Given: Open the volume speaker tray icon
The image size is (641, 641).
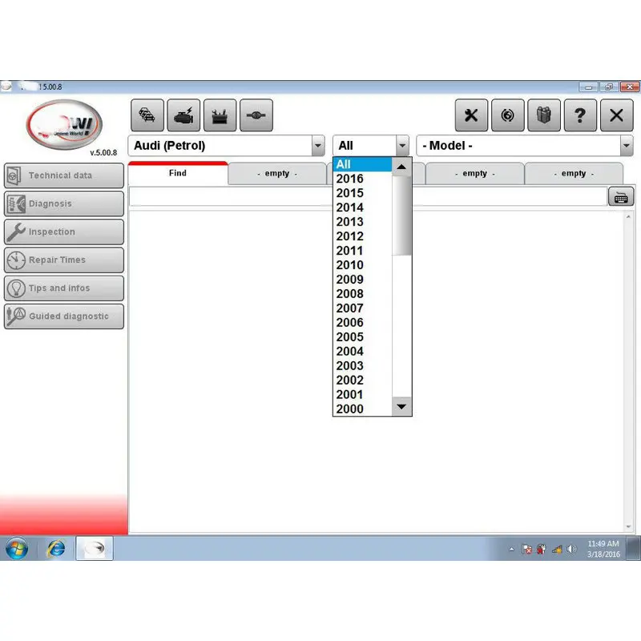Looking at the screenshot, I should (571, 549).
